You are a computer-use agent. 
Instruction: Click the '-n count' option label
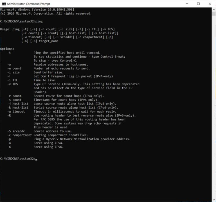click(x=14, y=68)
